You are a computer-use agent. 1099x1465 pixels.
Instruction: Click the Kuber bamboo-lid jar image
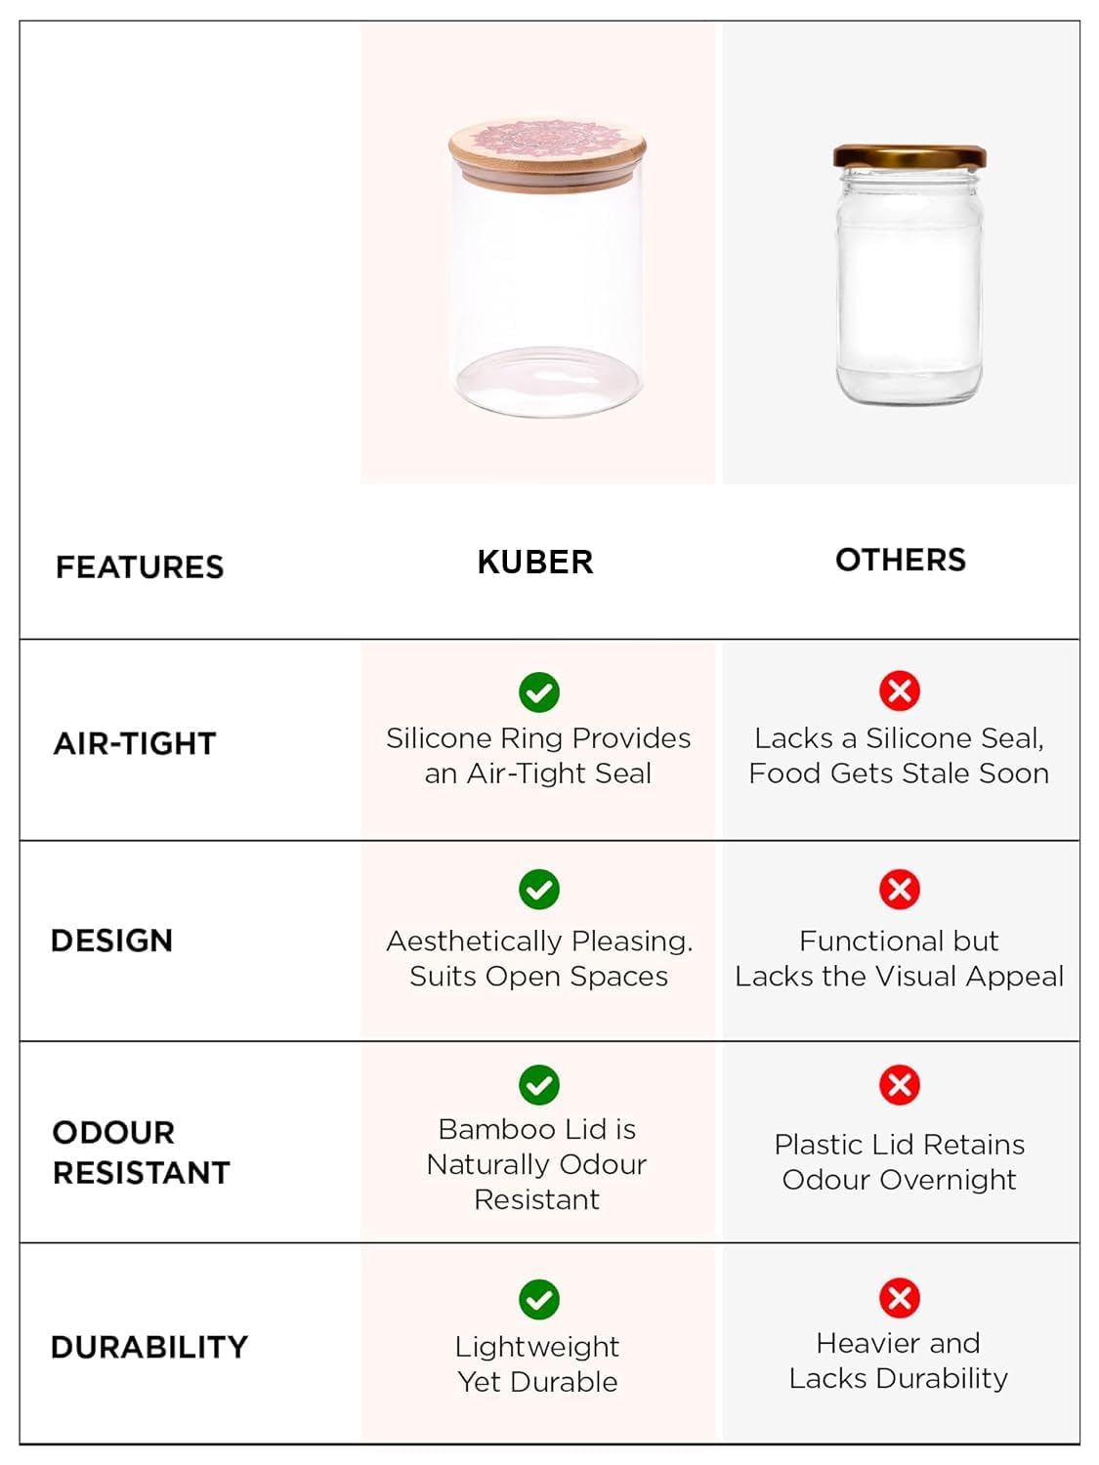pos(547,267)
